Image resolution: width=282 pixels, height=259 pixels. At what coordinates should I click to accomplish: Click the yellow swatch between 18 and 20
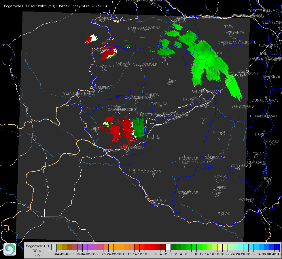tap(220, 247)
